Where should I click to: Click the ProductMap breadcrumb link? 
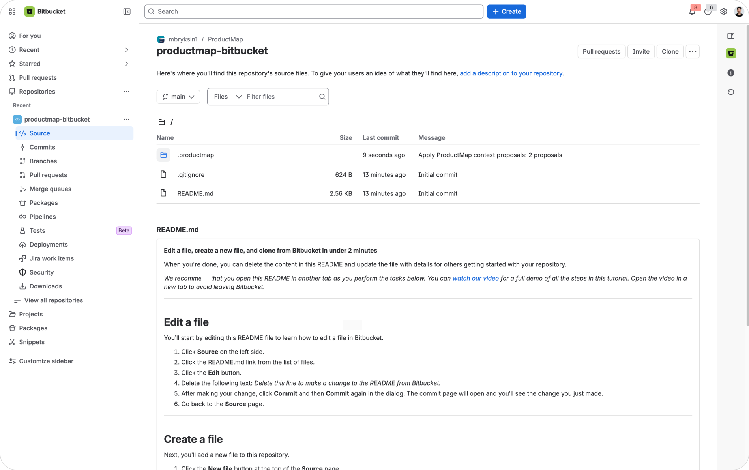[x=225, y=39]
